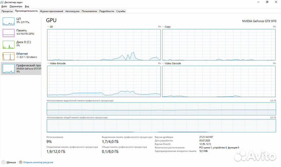Open the Пользователи tab
281x167 pixels.
[89, 11]
